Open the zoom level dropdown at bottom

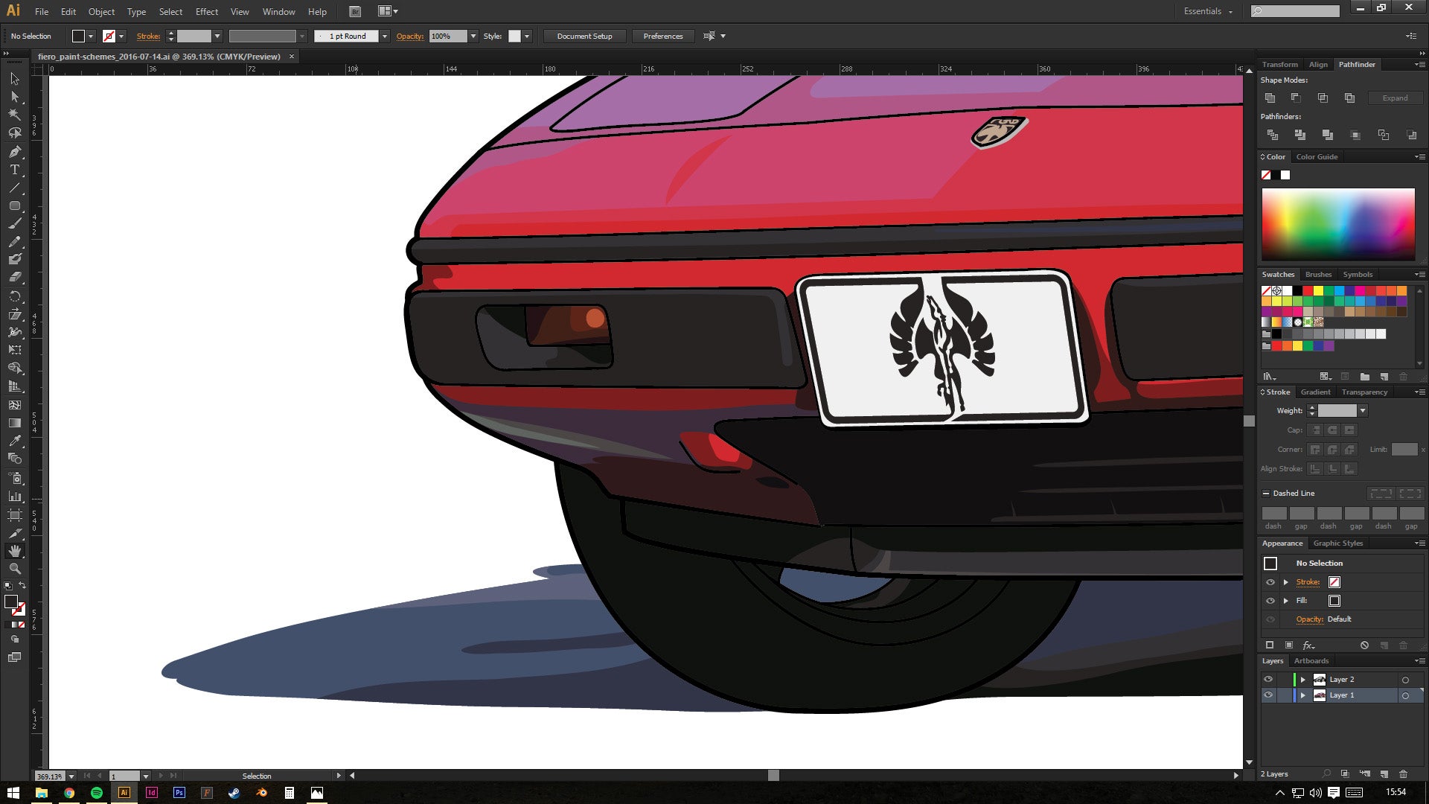pos(71,776)
